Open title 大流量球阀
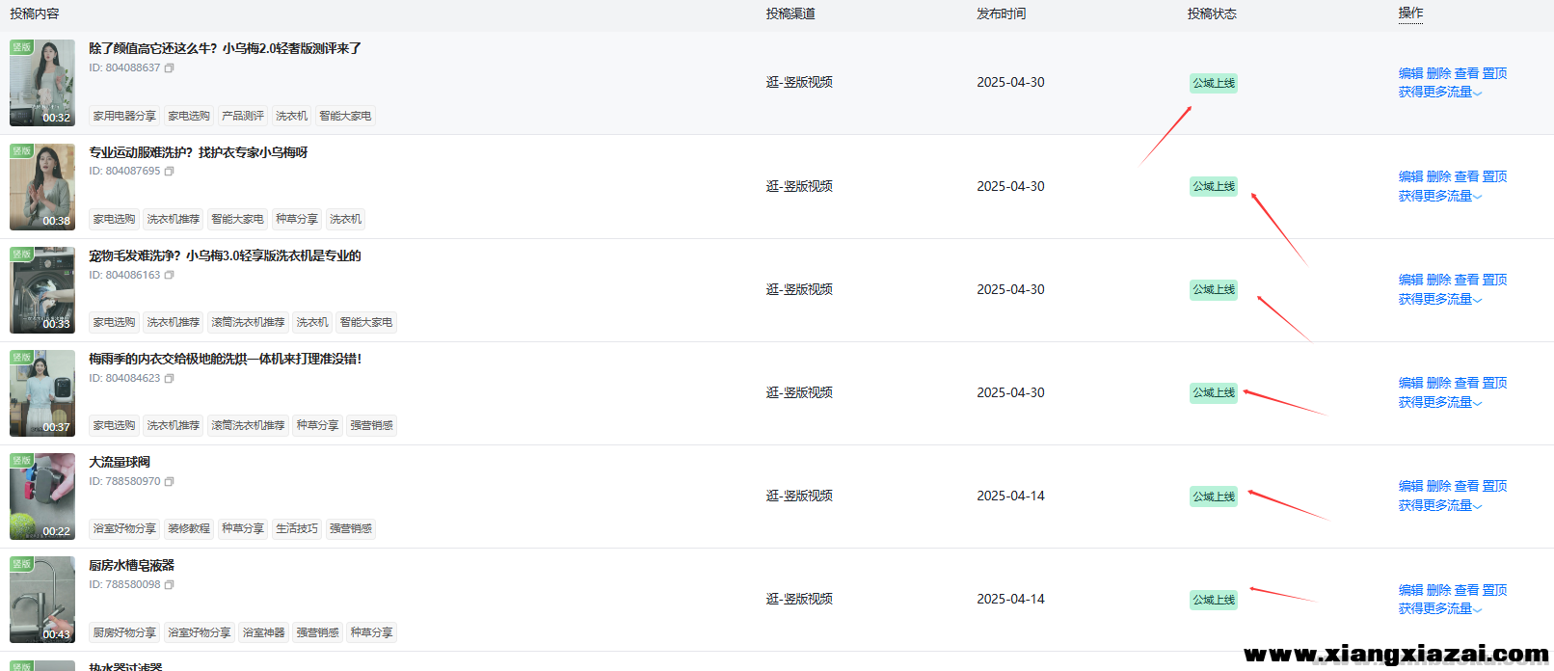This screenshot has width=1554, height=671. [120, 463]
